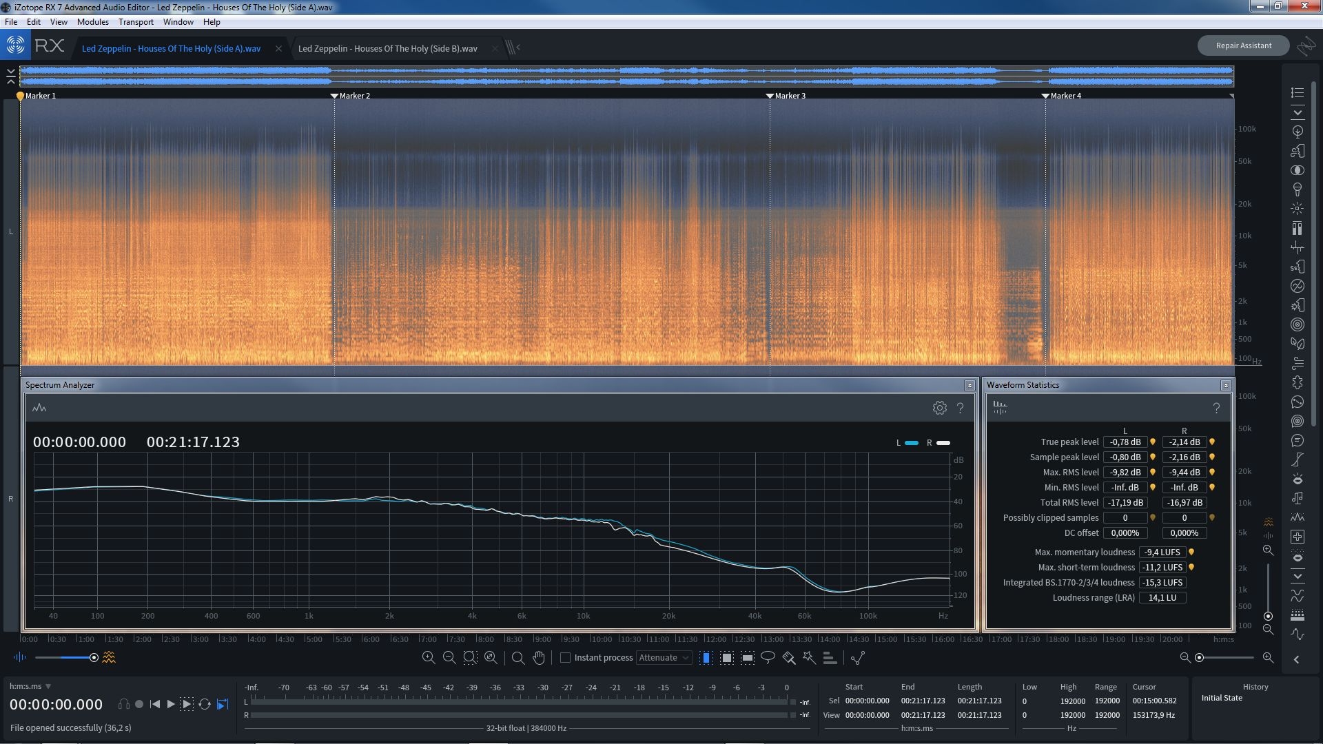Image resolution: width=1323 pixels, height=744 pixels.
Task: Expand the upper module group chevron
Action: coord(1298,112)
